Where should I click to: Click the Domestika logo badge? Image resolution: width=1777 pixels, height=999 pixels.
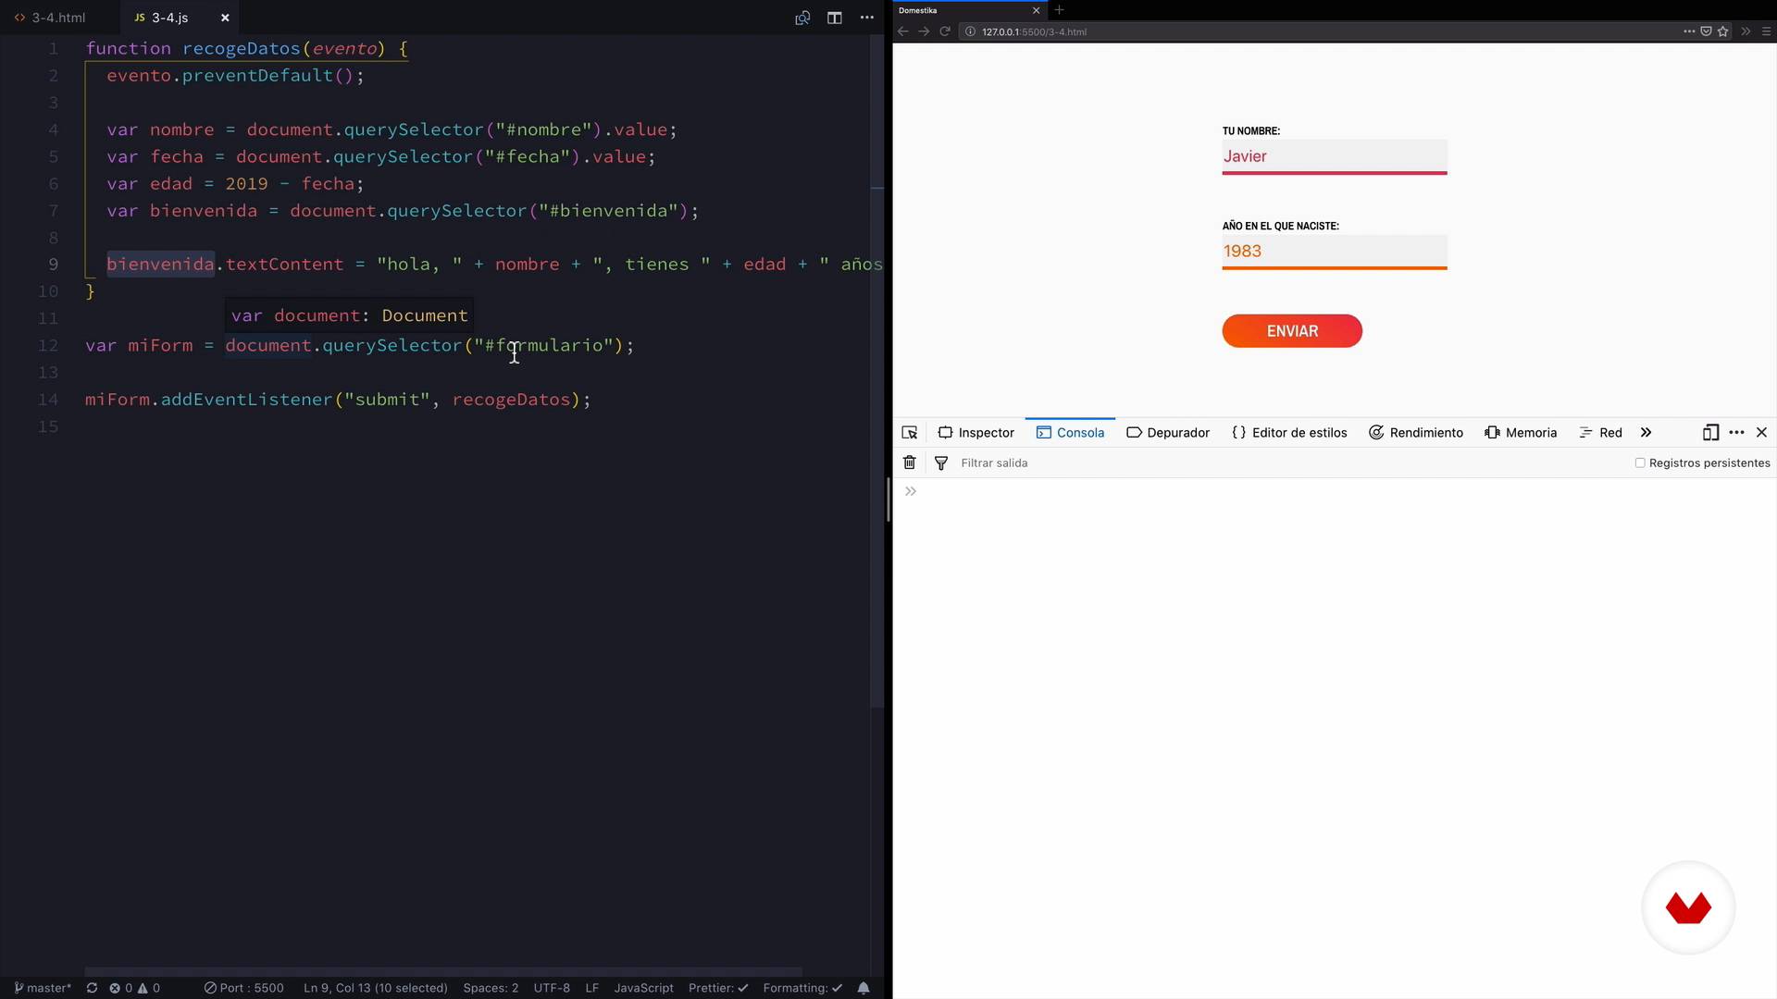[1688, 907]
